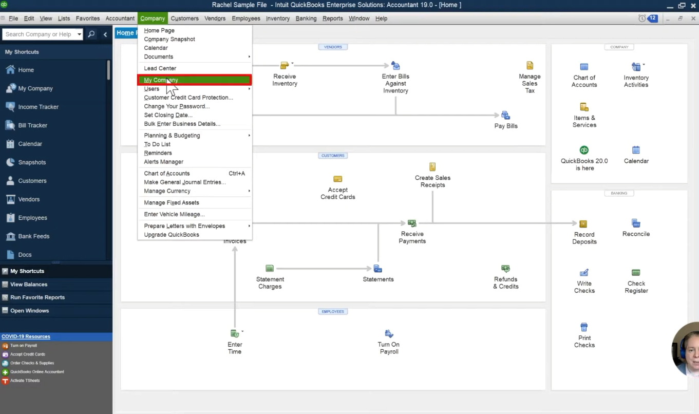Select Set Closing Date menu item
The width and height of the screenshot is (699, 414).
click(x=195, y=115)
